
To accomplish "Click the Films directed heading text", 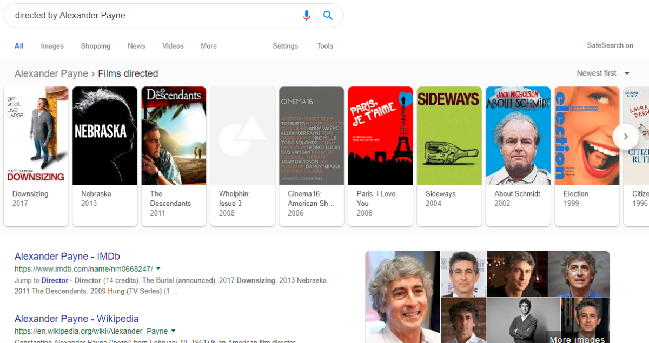I will [x=128, y=73].
